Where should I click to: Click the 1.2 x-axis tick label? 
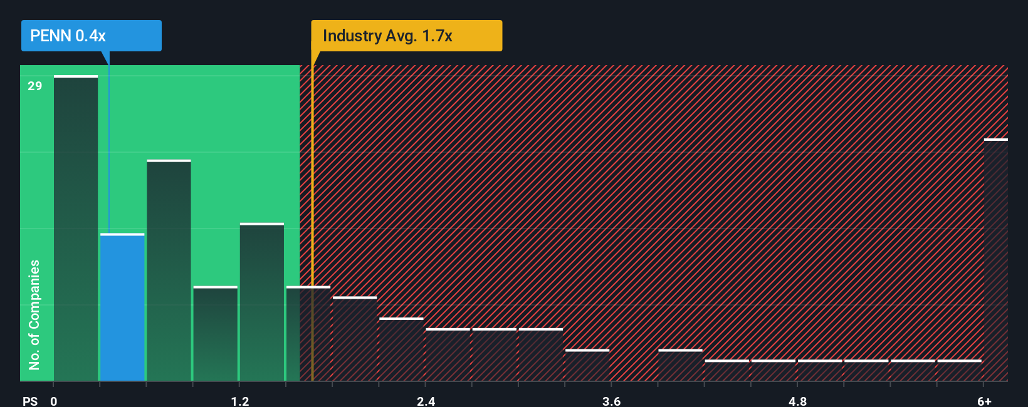pos(239,401)
